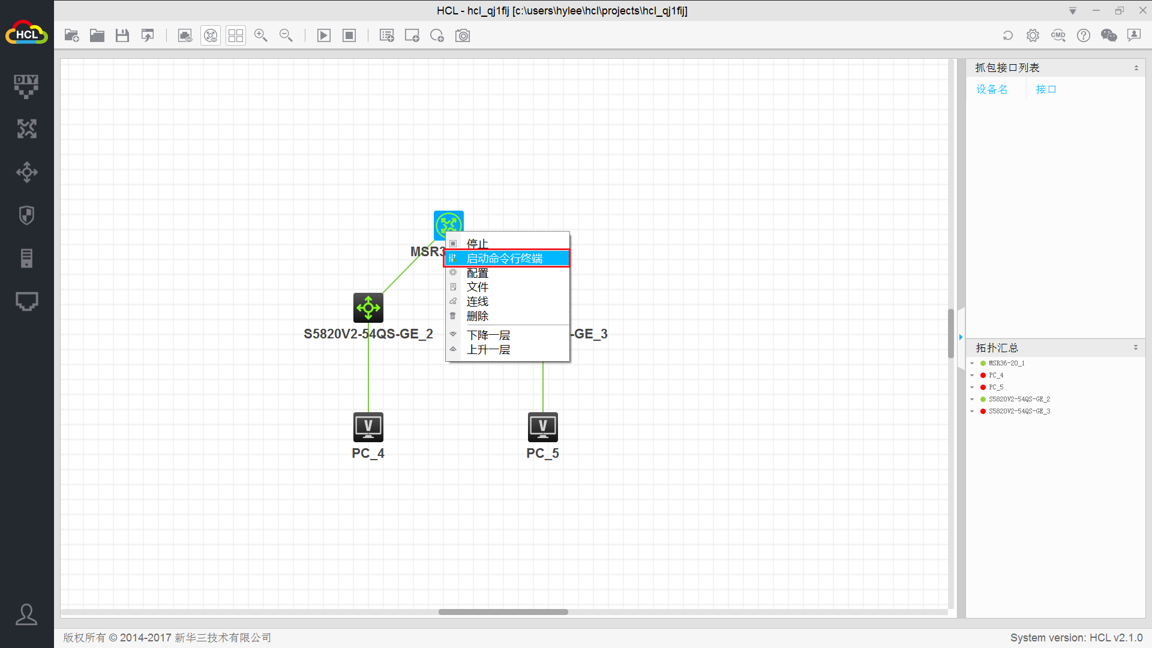This screenshot has width=1152, height=648.
Task: Toggle the grid display icon
Action: point(236,35)
